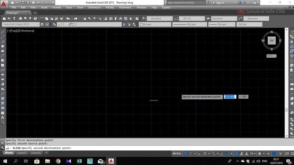This screenshot has width=294, height=165.
Task: Select the Table tool in Draw toolbar
Action: 3,113
